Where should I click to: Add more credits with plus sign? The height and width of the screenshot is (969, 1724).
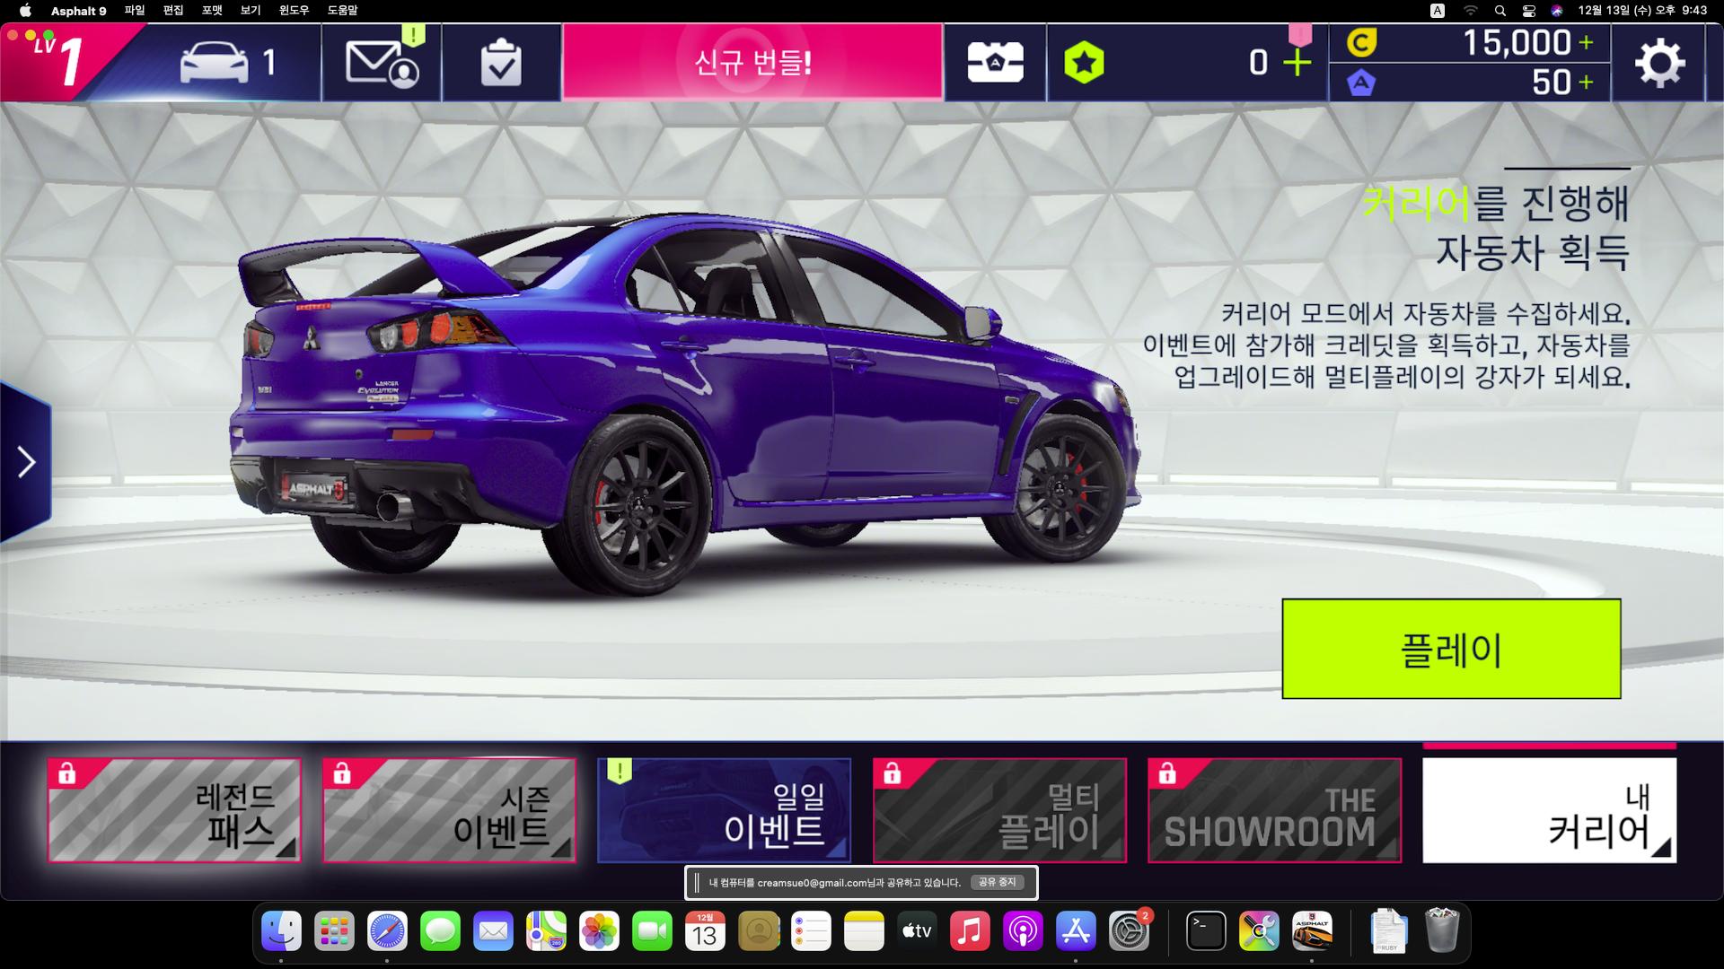pos(1587,42)
